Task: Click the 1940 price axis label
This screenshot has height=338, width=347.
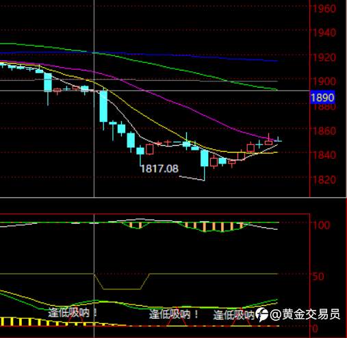Action: (x=324, y=33)
